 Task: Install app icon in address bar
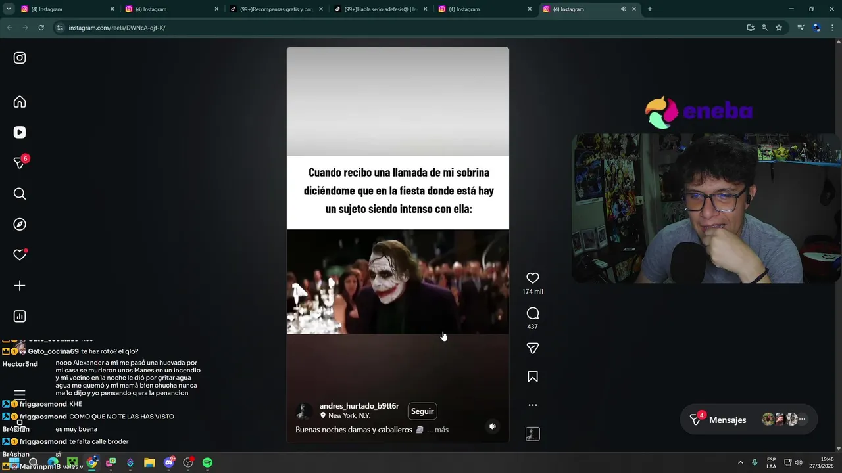(751, 28)
